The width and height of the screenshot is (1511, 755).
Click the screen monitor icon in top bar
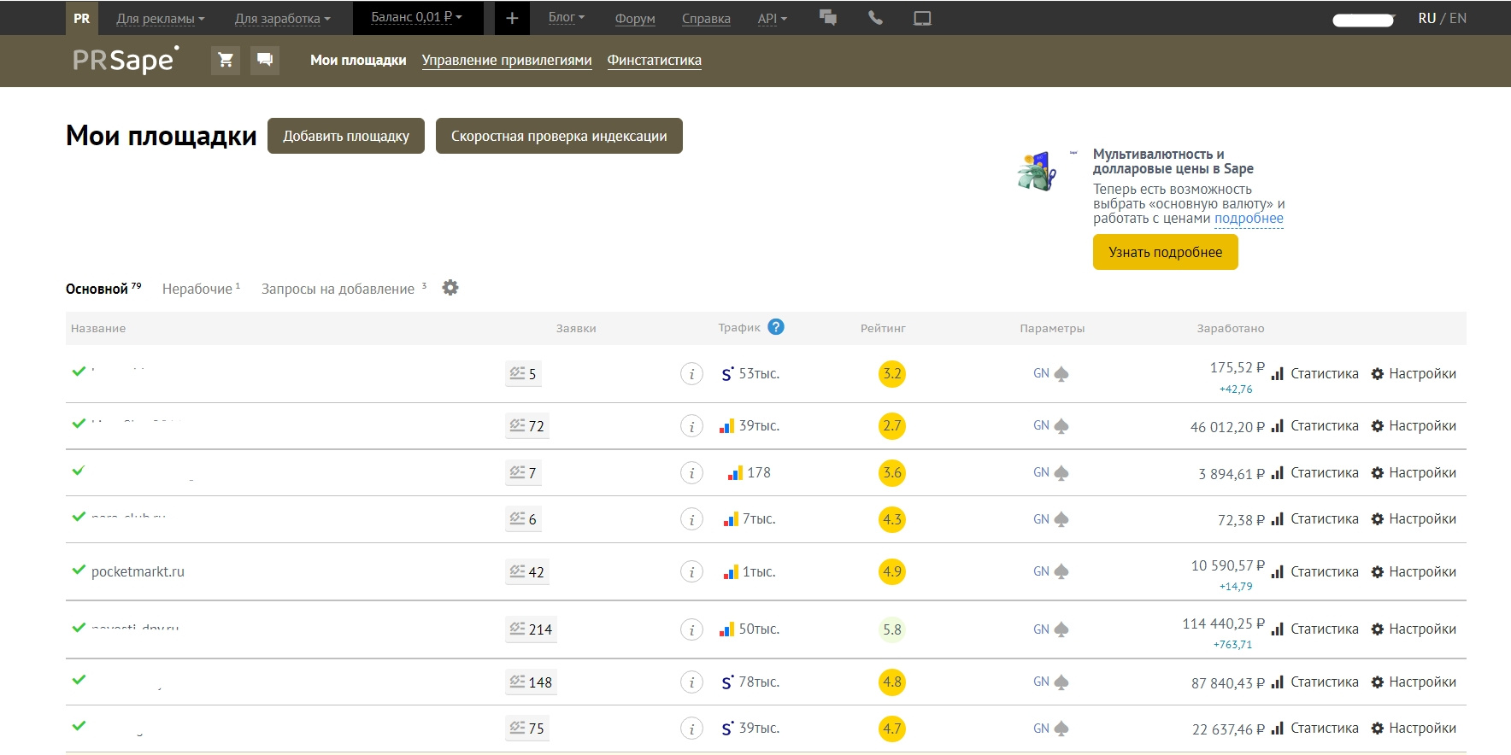[x=922, y=18]
